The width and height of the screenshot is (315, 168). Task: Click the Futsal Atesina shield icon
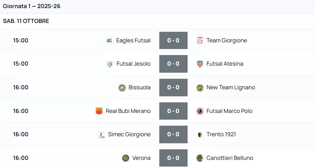point(200,64)
